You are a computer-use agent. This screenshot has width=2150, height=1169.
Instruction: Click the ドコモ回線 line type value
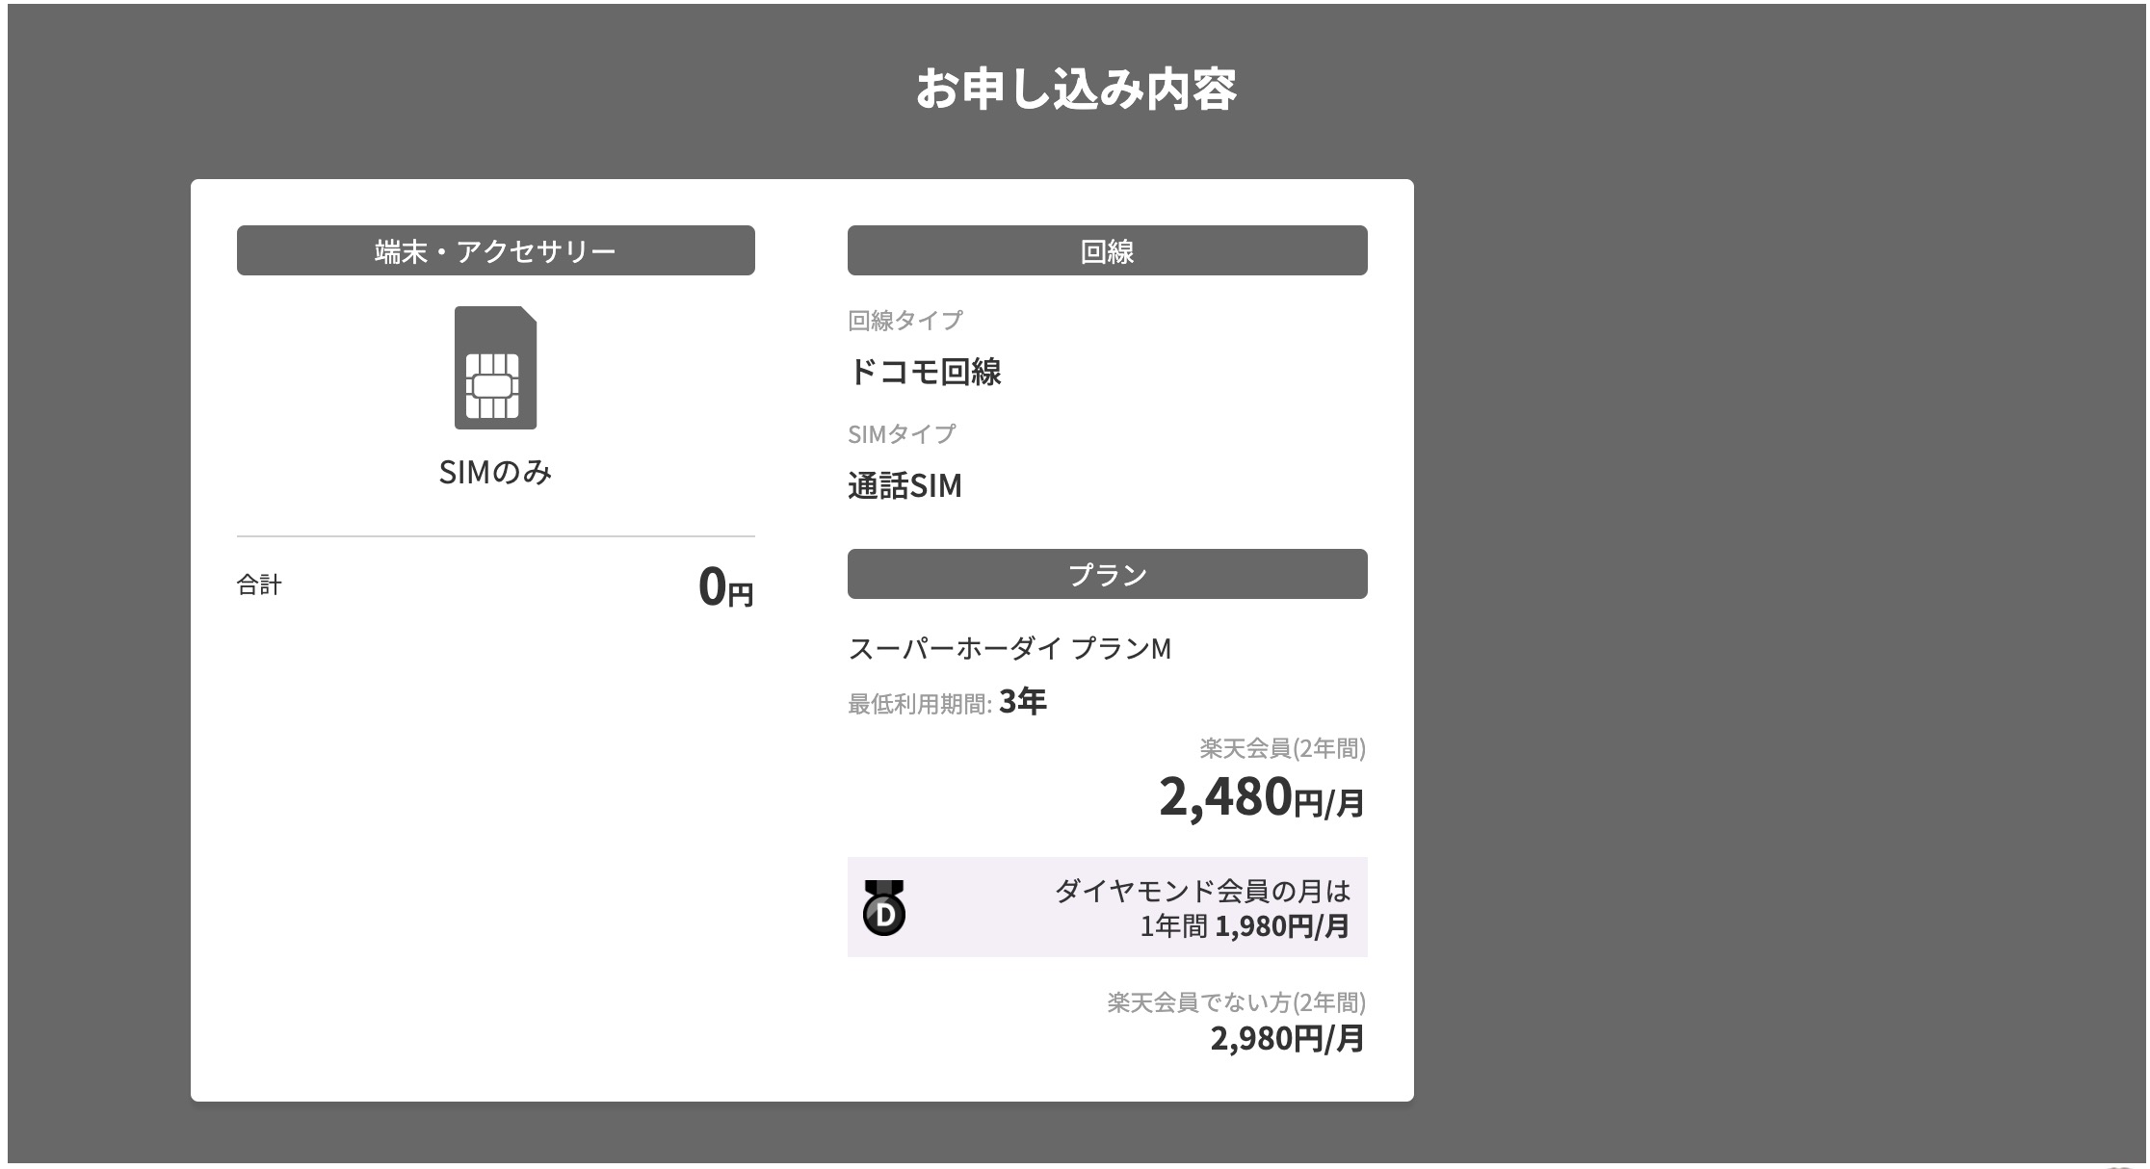[x=925, y=372]
